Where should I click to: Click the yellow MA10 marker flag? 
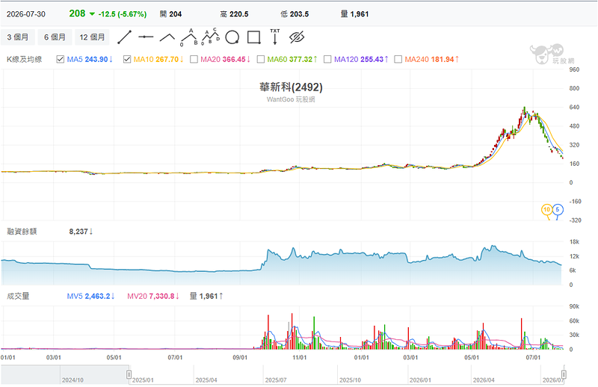pos(547,211)
